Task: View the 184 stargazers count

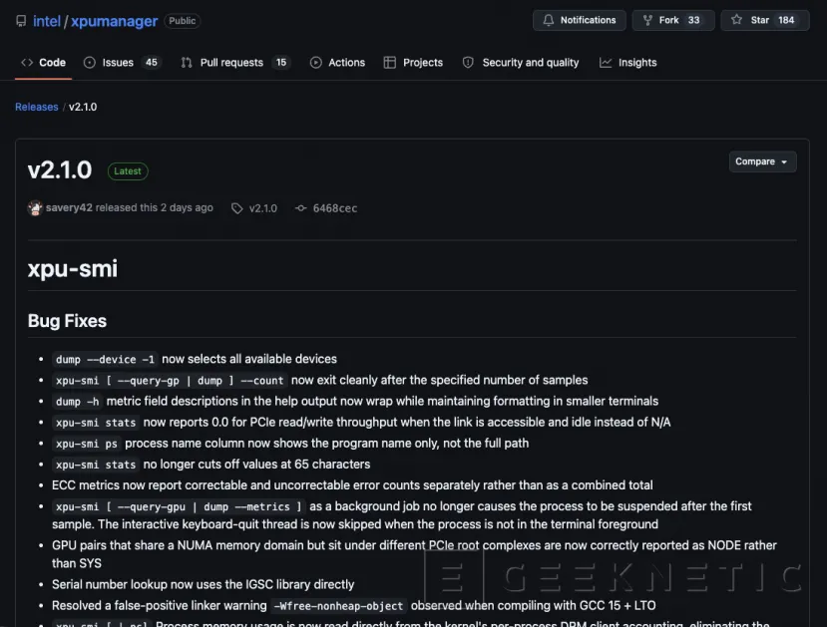Action: click(x=786, y=20)
